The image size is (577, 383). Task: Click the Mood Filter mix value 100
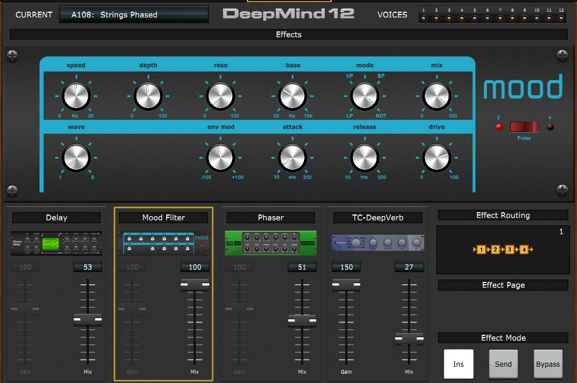click(x=195, y=267)
